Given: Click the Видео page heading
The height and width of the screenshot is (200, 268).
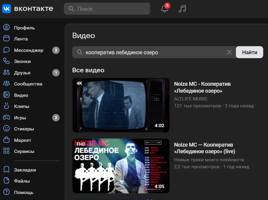Looking at the screenshot, I should coord(84,36).
